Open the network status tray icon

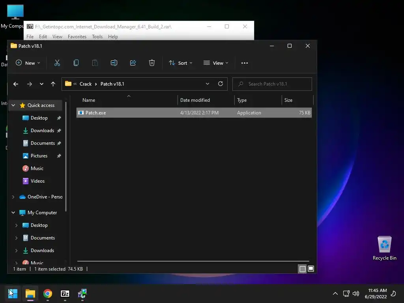coord(346,294)
